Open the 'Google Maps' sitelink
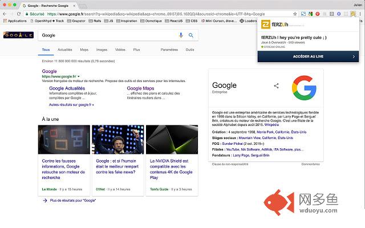Screen dimensions: 365x228 click(140, 88)
